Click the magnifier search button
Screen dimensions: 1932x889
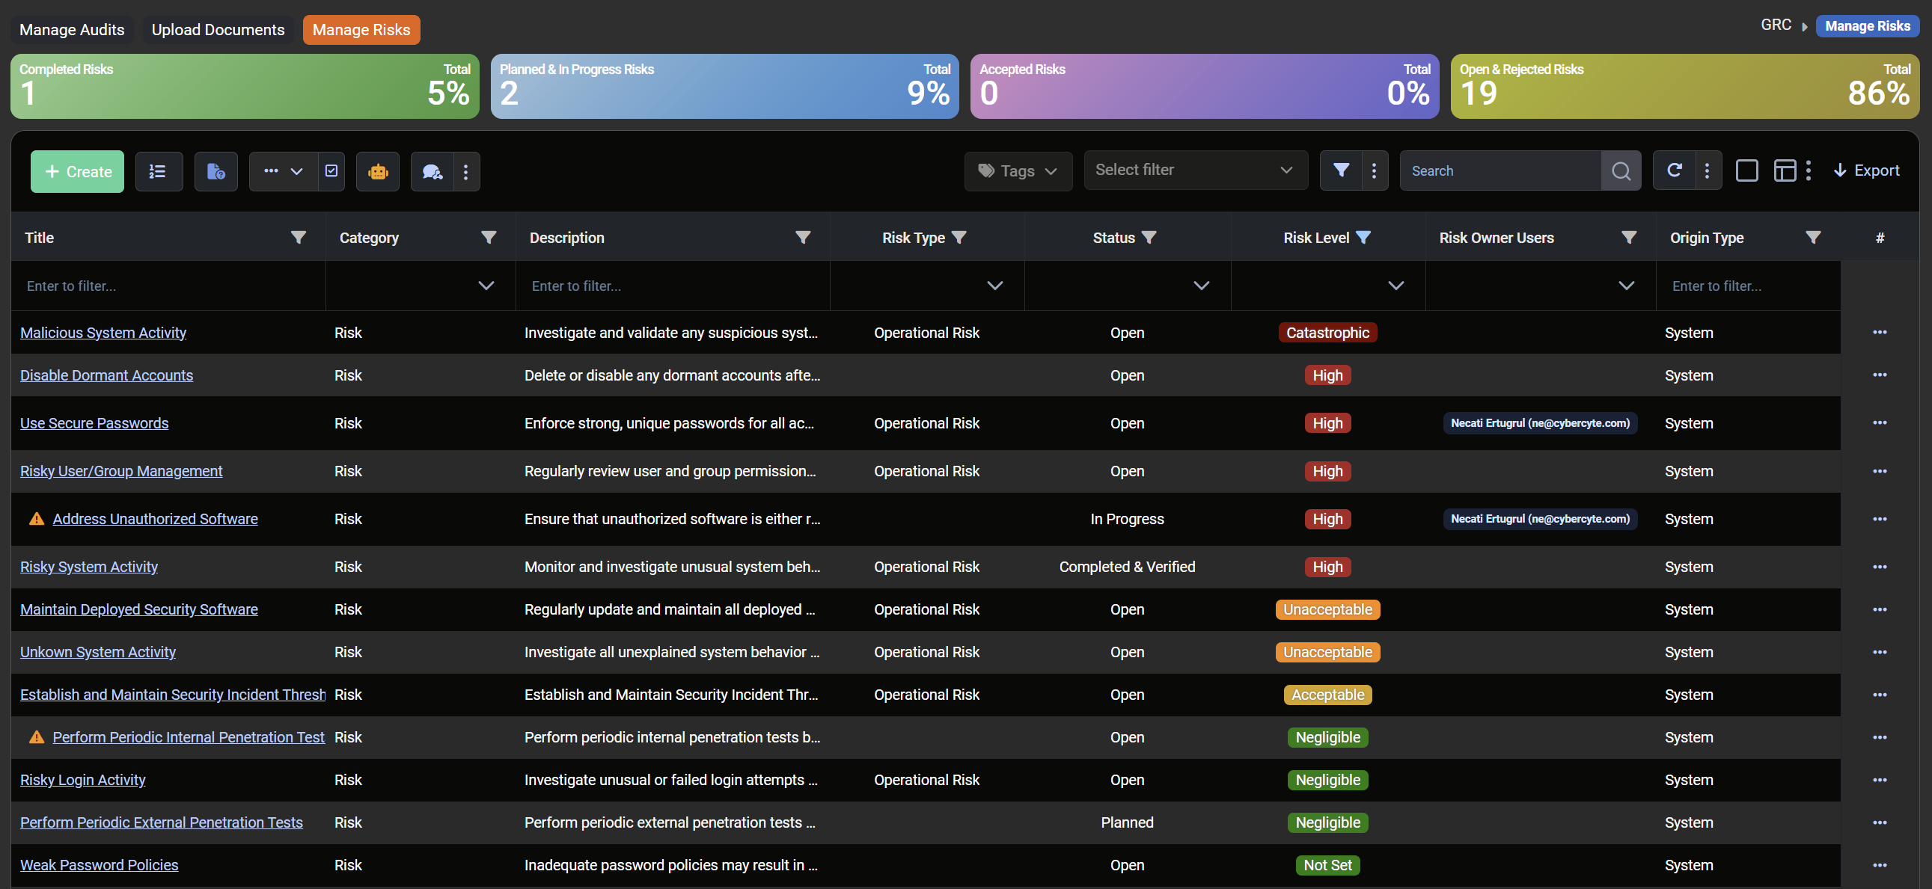click(x=1621, y=171)
